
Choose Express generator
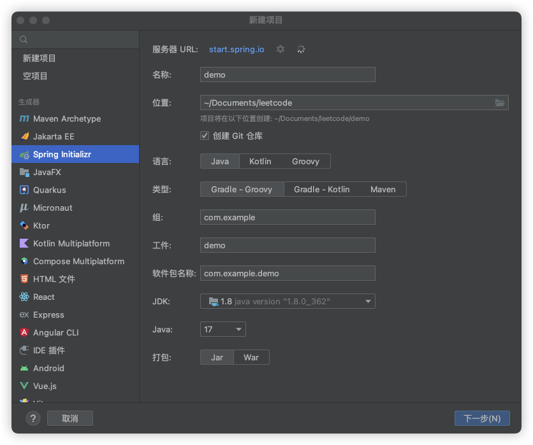coord(75,314)
